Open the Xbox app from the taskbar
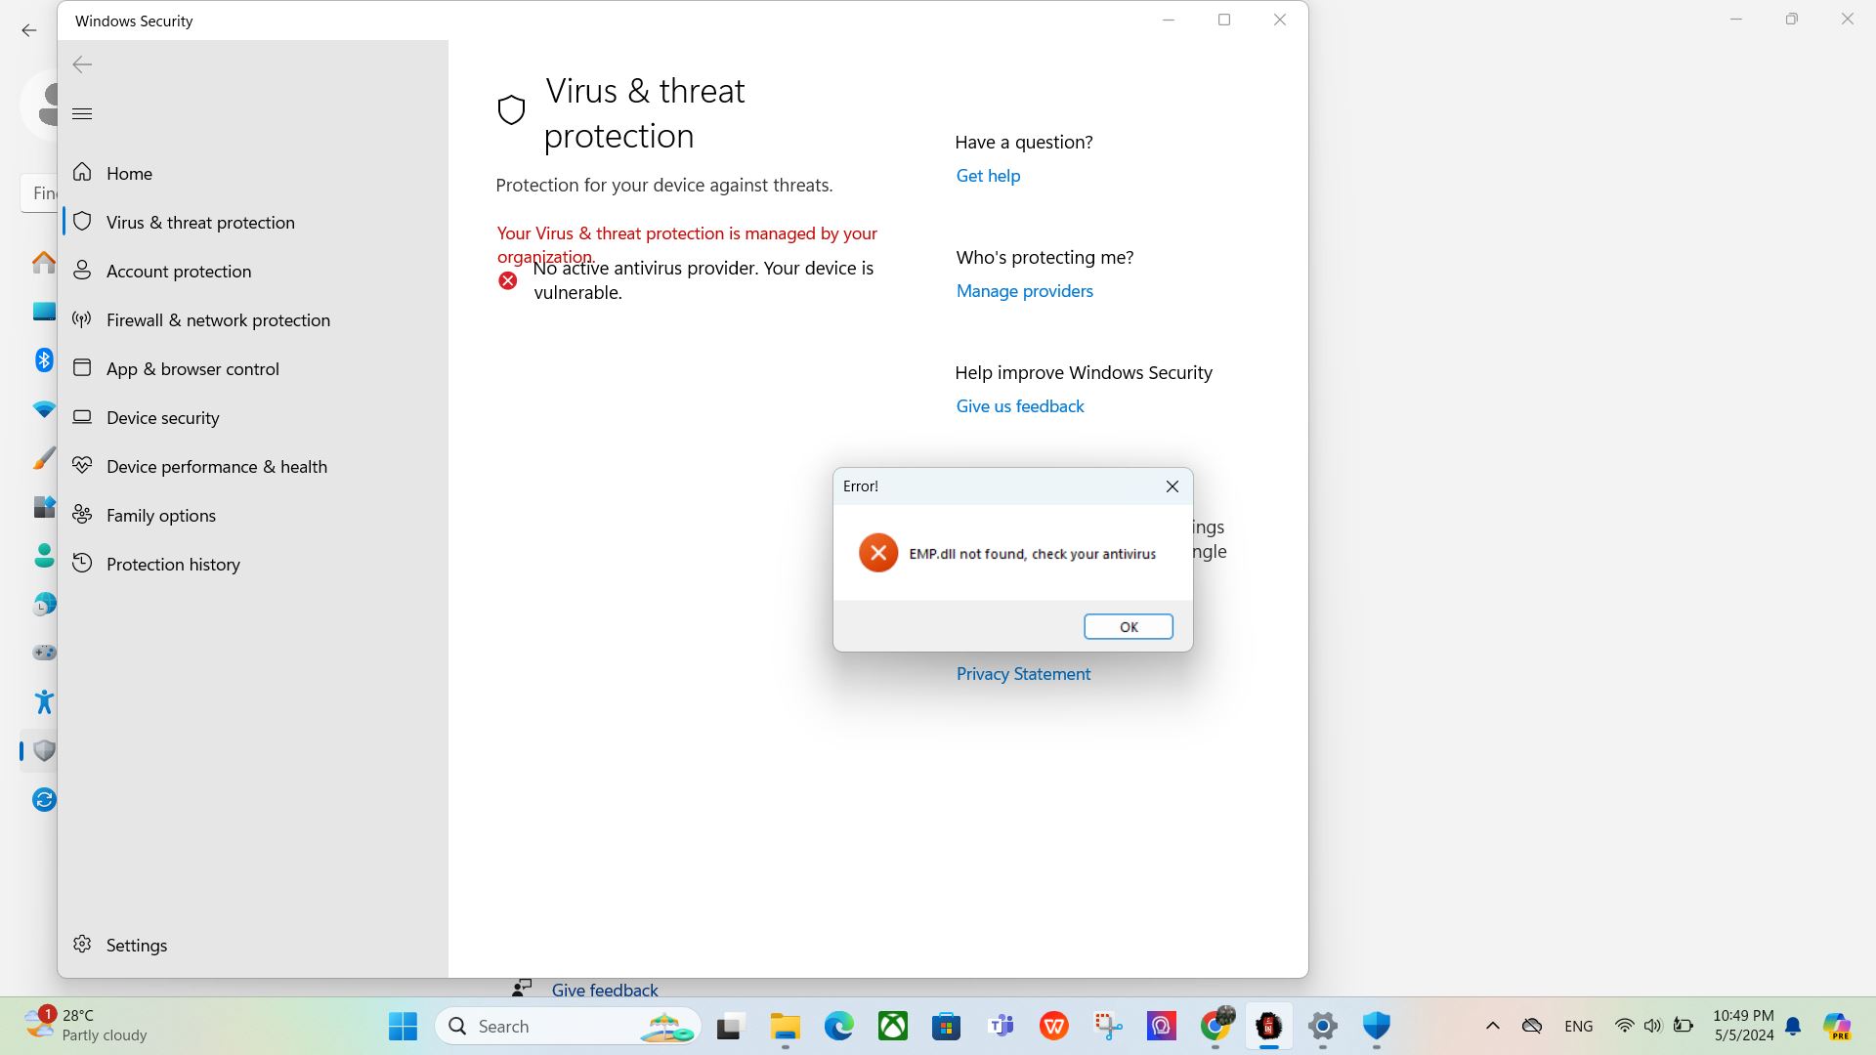The height and width of the screenshot is (1055, 1876). pyautogui.click(x=891, y=1026)
